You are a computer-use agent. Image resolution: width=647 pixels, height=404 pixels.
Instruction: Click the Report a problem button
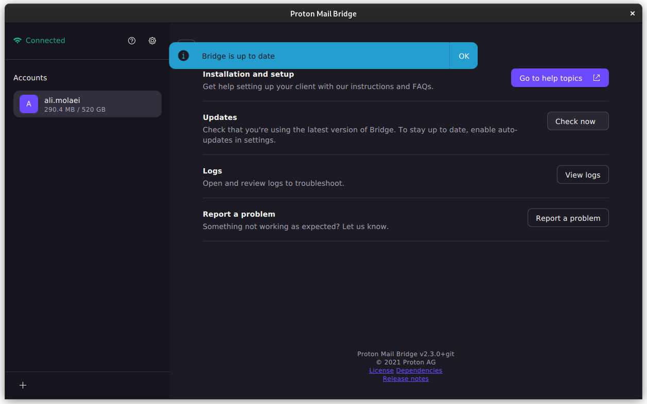(568, 218)
